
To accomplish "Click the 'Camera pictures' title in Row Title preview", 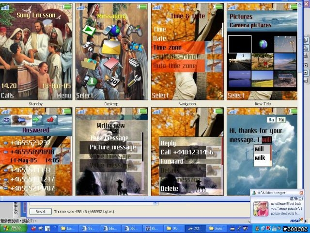I will [250, 25].
